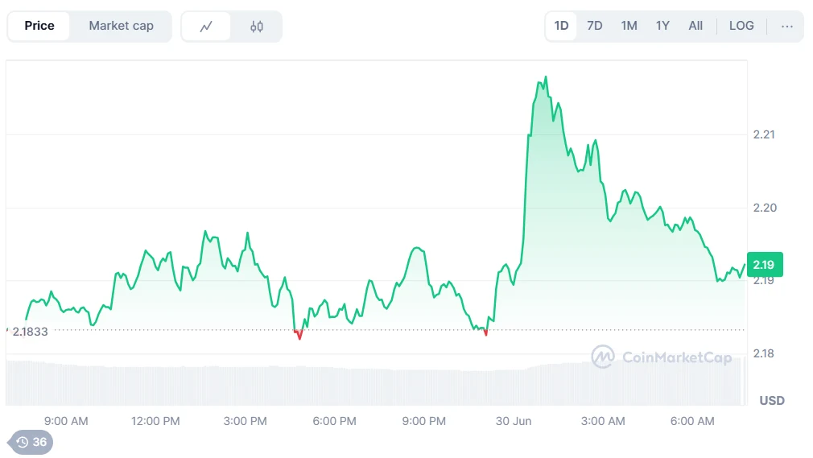Click the 2.20 price axis label
The image size is (813, 458).
tap(765, 208)
